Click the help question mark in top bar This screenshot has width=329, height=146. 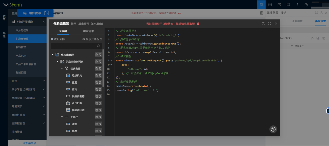point(306,5)
